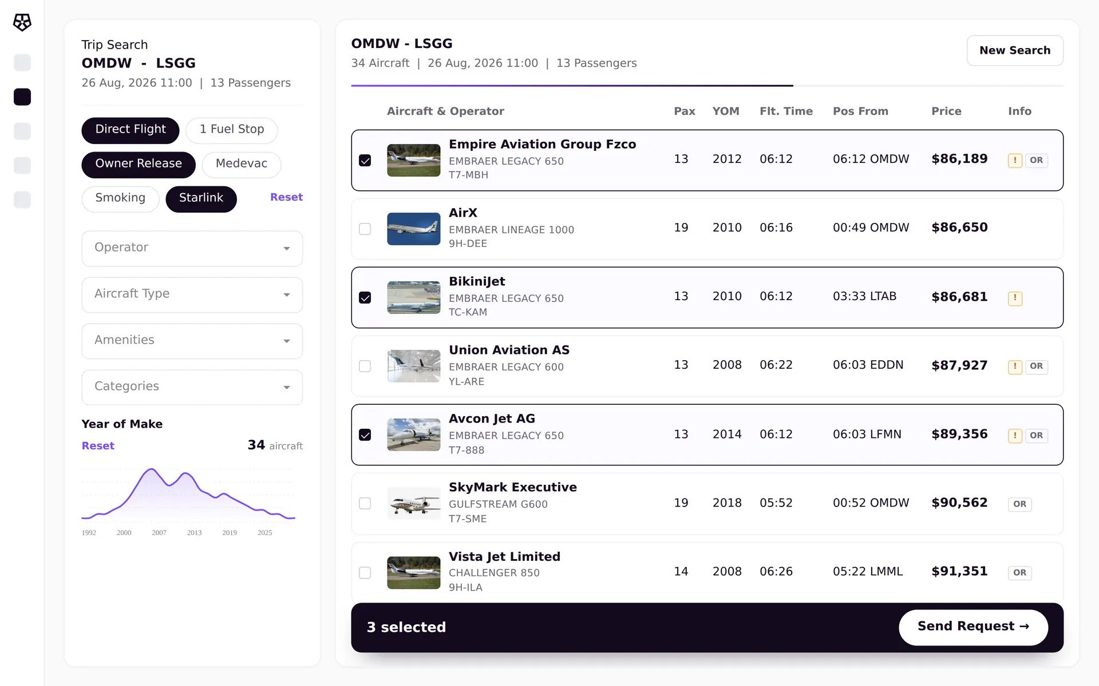Check the Vista Jet Limited checkbox
The height and width of the screenshot is (686, 1099).
(x=365, y=573)
